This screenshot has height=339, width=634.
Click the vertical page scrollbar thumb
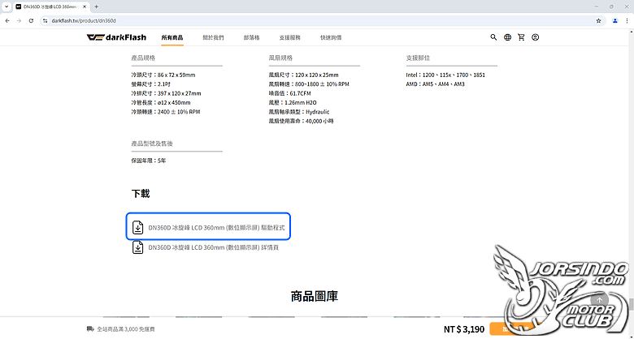tap(631, 303)
